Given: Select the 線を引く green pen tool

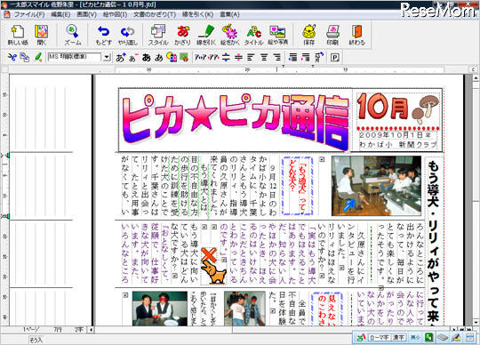Looking at the screenshot, I should pyautogui.click(x=206, y=35).
